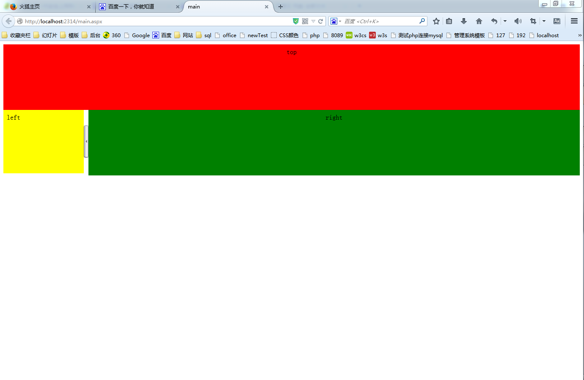584x380 pixels.
Task: Open the sql bookmark folder
Action: (x=204, y=35)
